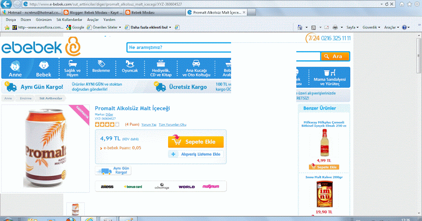The image size is (422, 221).
Task: Select the small Promalt can thumbnail
Action: click(76, 209)
